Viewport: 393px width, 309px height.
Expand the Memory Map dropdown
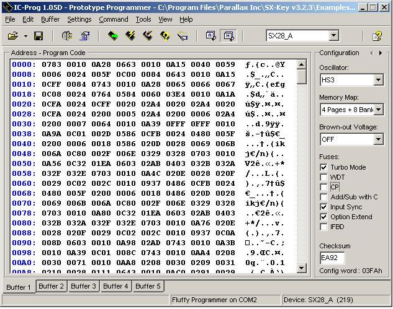coord(379,110)
